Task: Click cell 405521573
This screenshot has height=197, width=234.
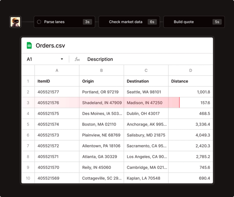Action: (x=57, y=135)
